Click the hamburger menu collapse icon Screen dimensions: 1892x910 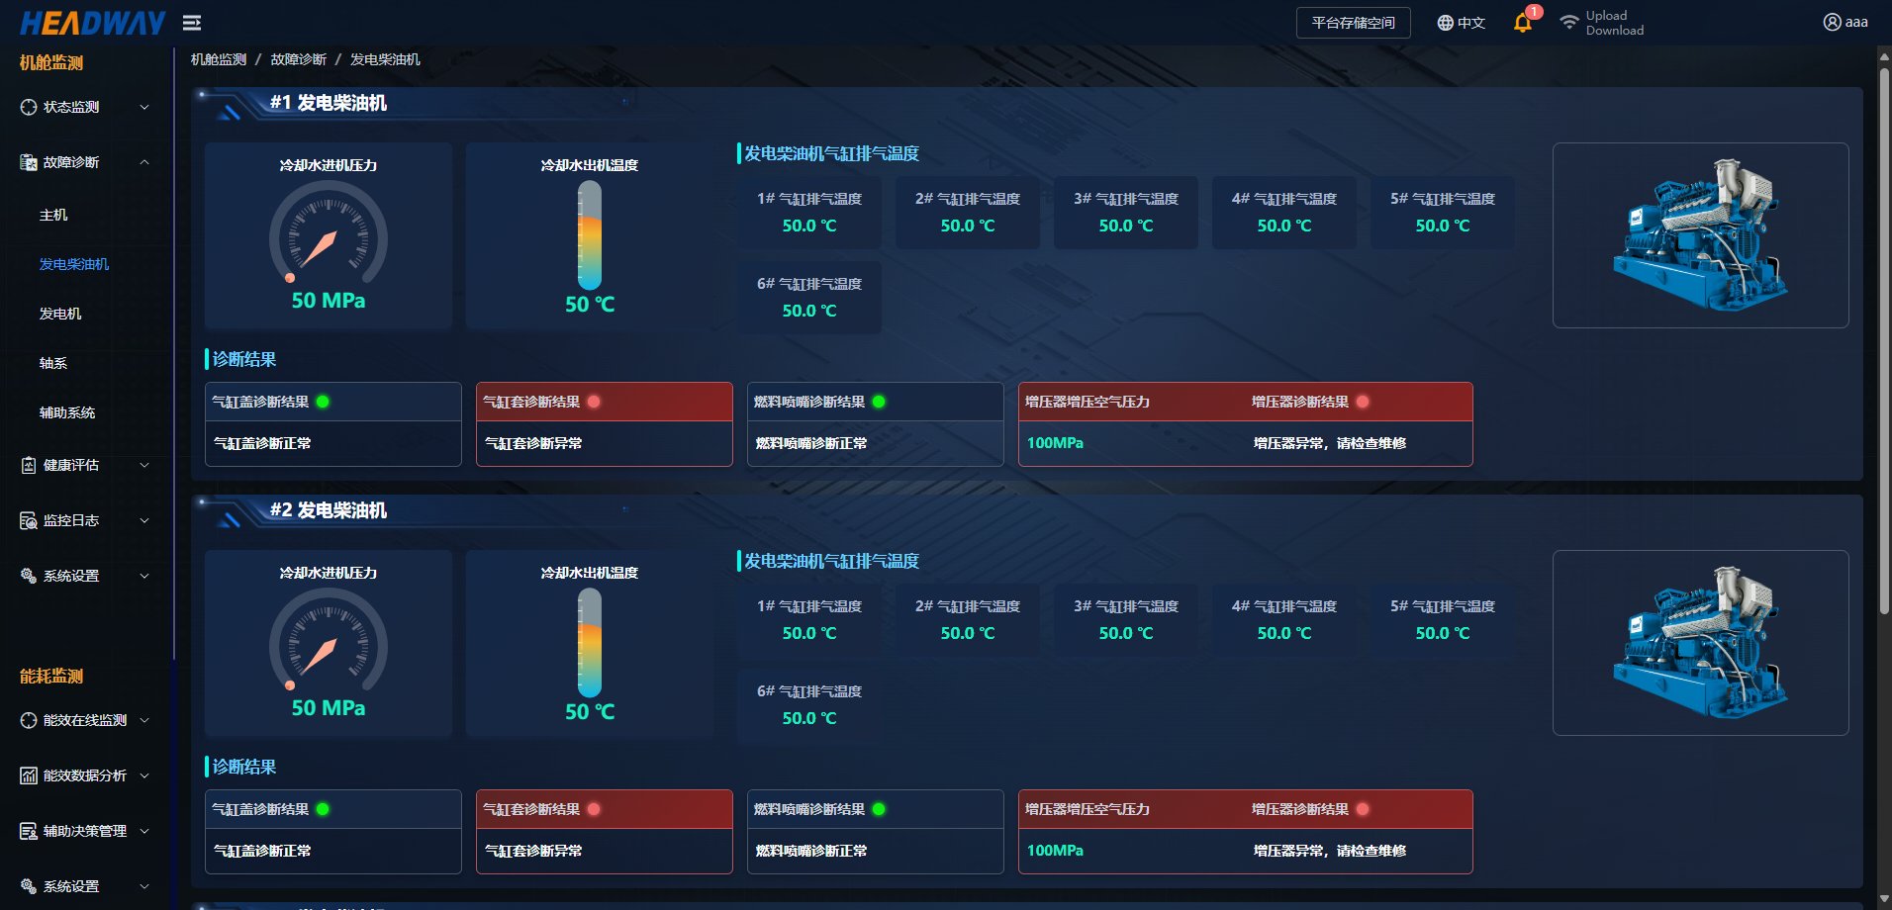[x=192, y=23]
